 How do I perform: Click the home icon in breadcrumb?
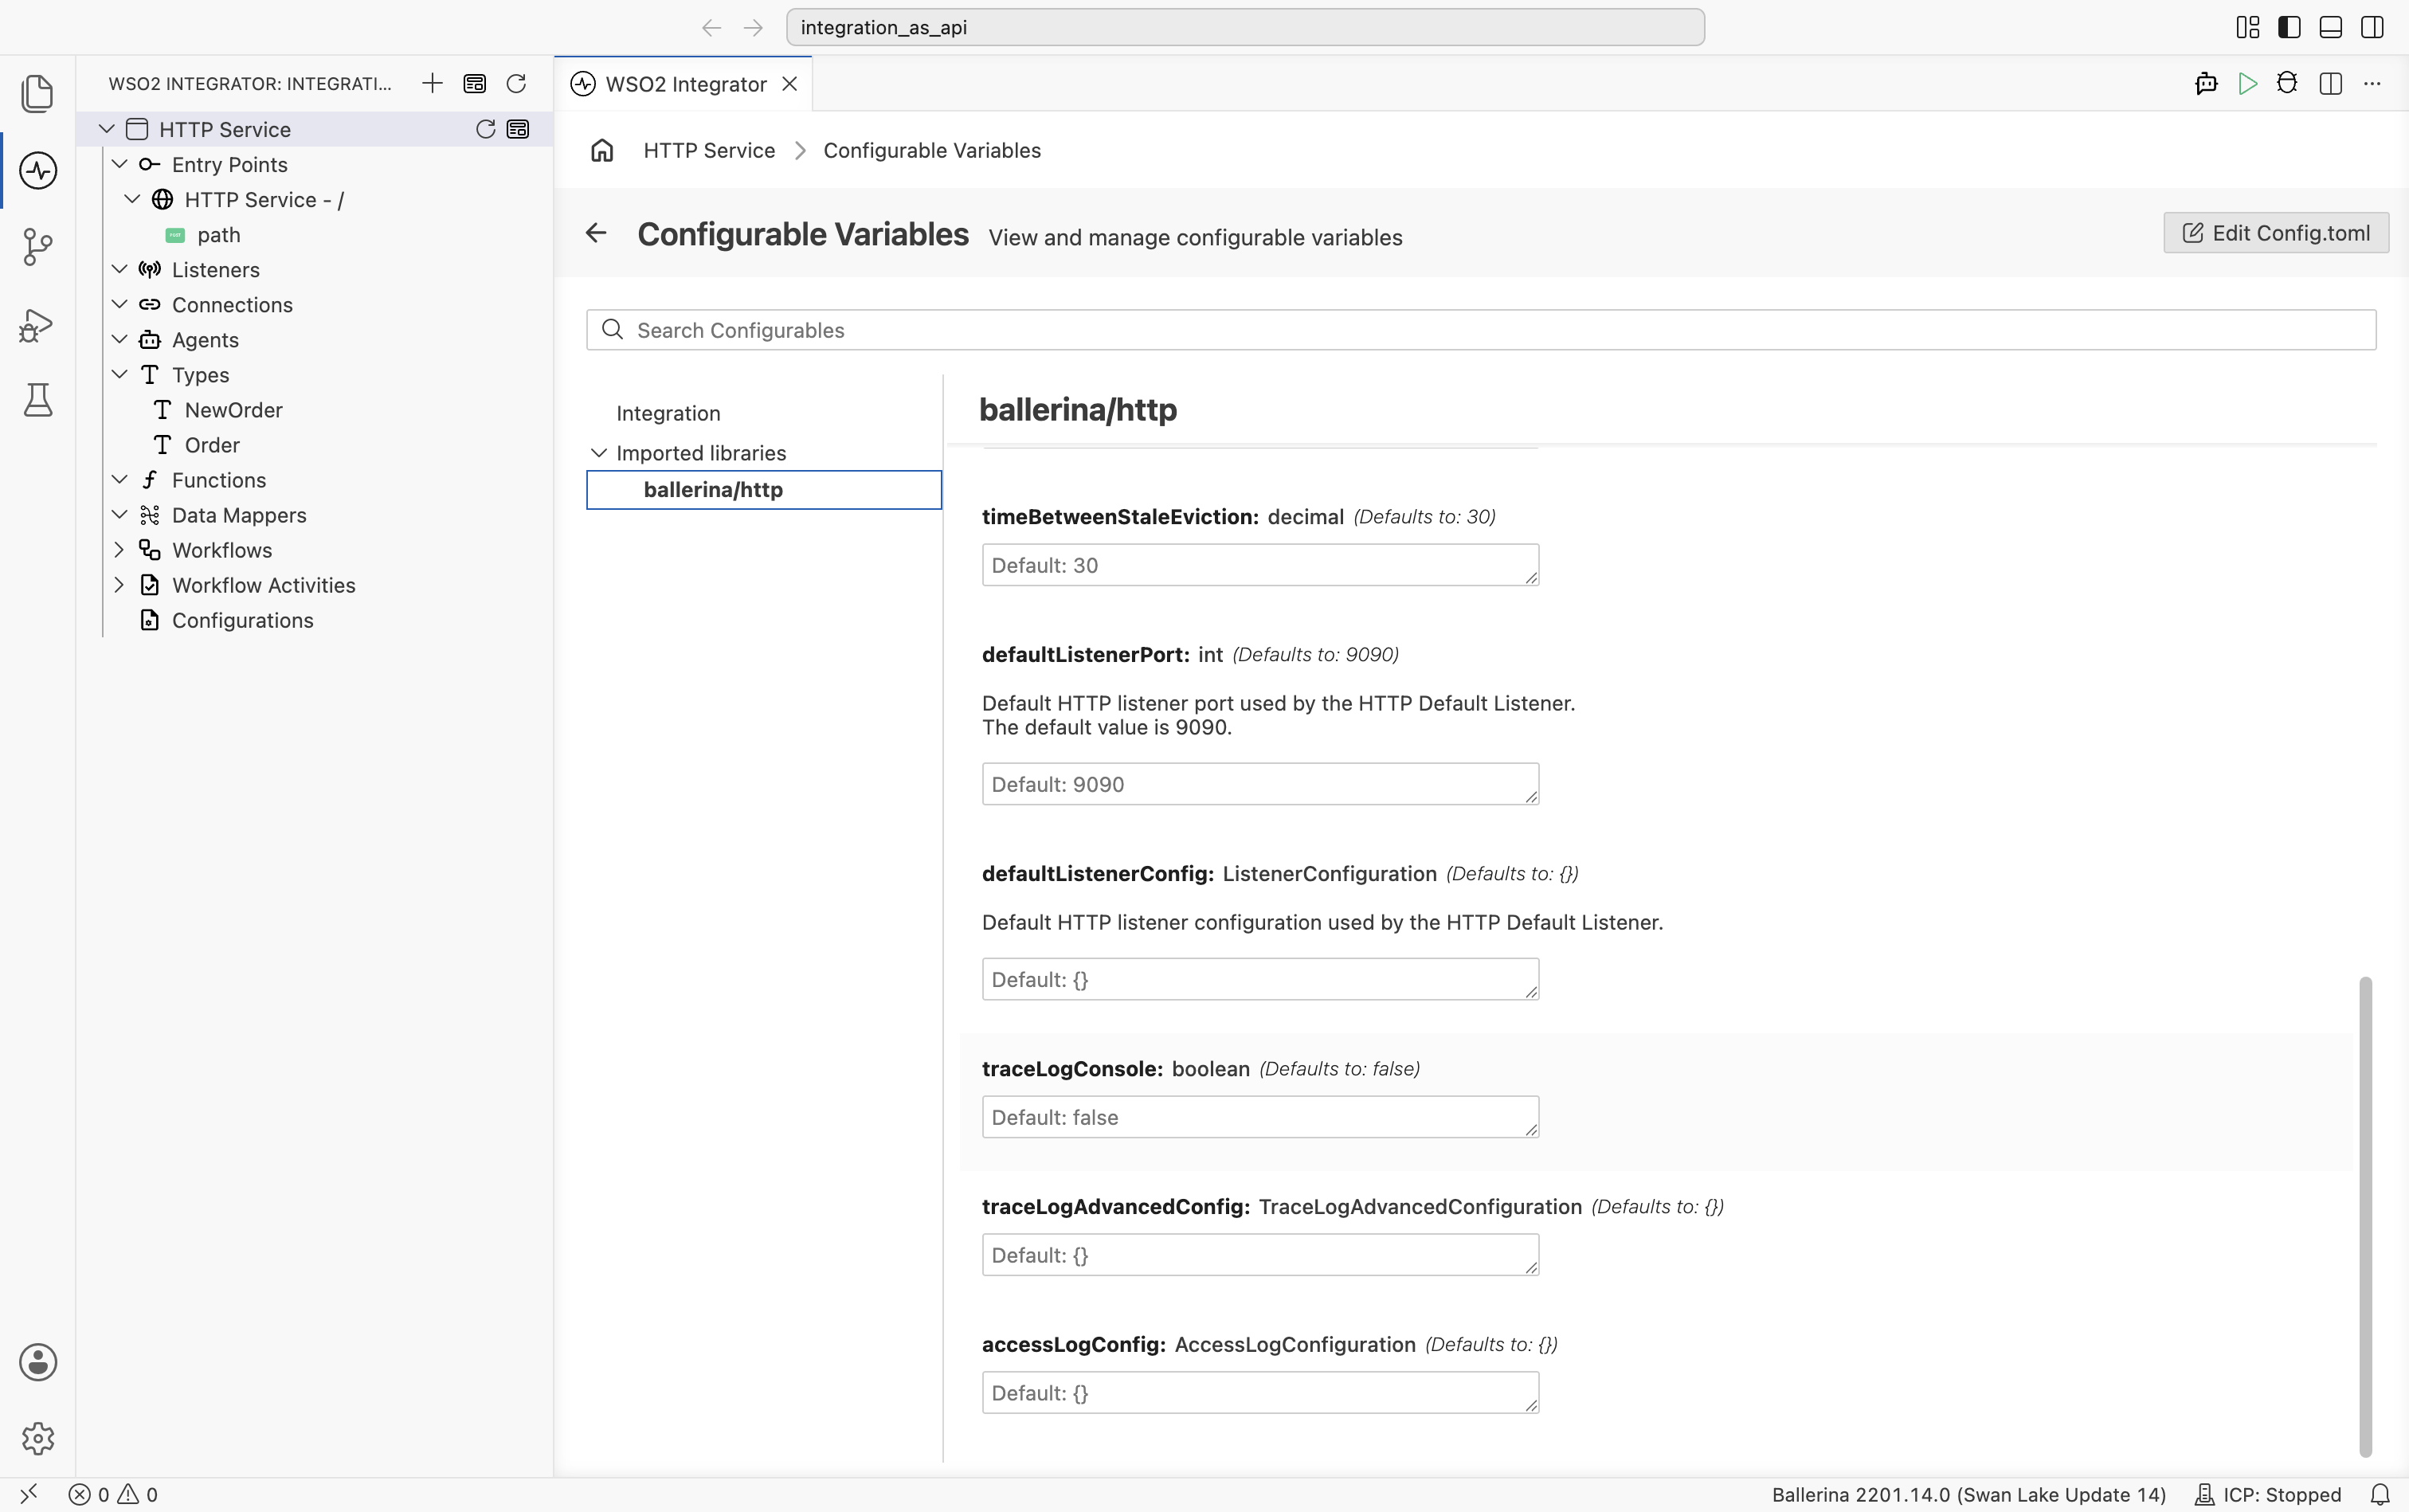[602, 150]
